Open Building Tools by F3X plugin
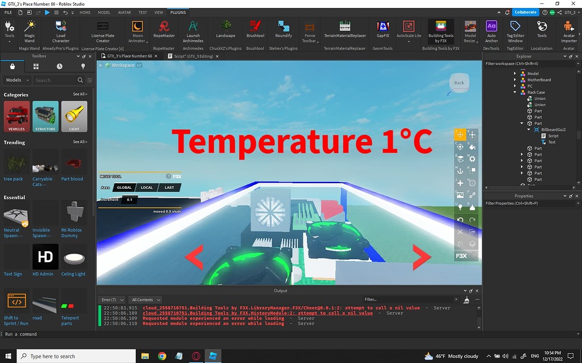The width and height of the screenshot is (582, 363). click(440, 32)
